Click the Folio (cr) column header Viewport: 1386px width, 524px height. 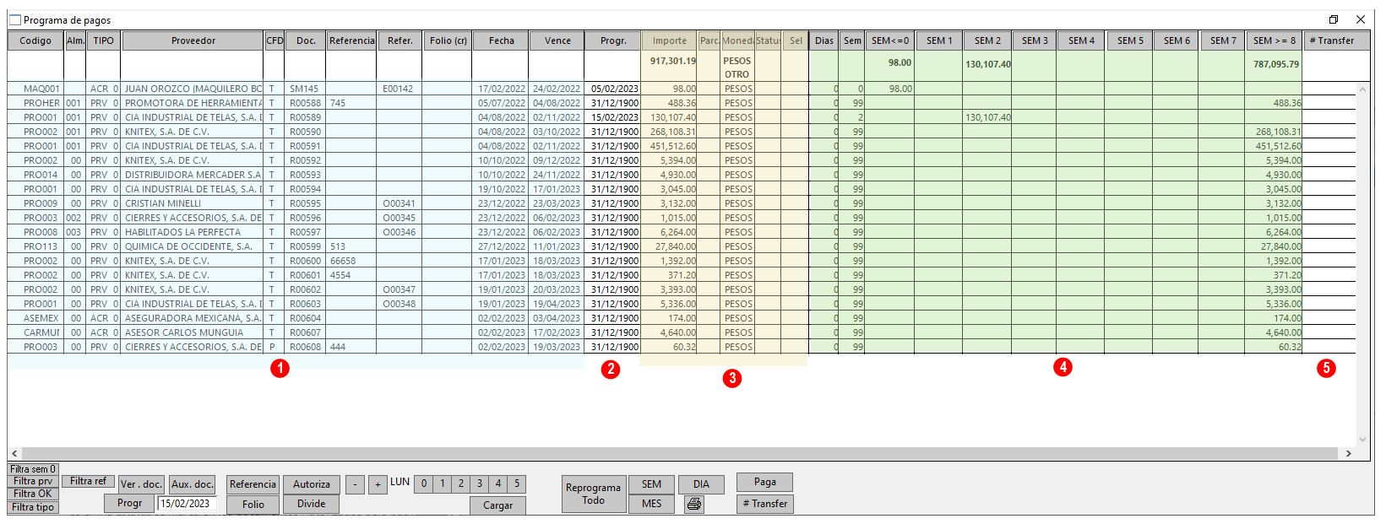(448, 41)
